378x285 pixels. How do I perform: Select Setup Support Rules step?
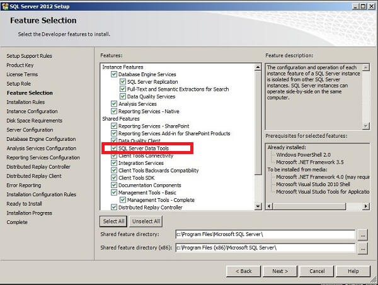click(x=29, y=56)
